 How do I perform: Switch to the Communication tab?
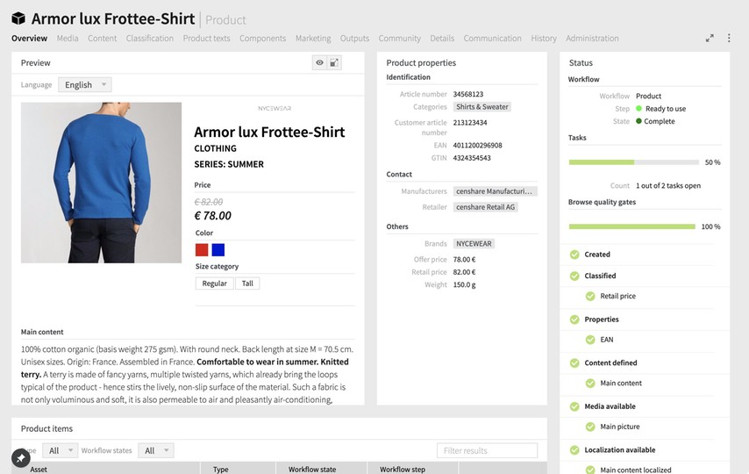[x=493, y=39]
